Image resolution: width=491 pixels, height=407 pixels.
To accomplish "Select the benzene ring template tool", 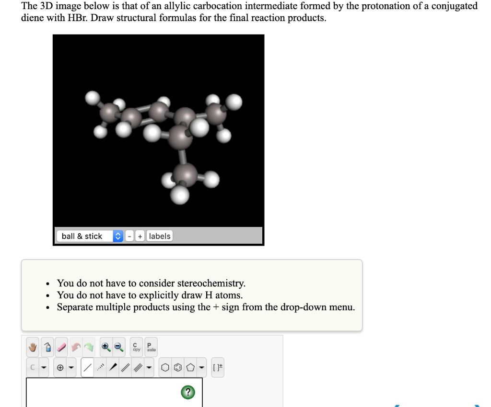I will click(177, 368).
